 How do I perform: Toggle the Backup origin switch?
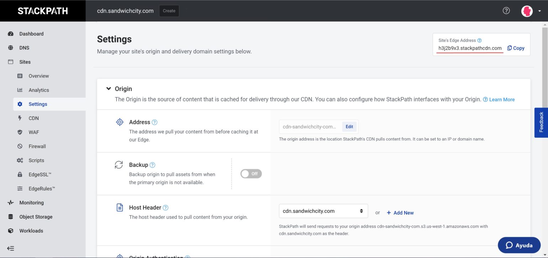(x=251, y=174)
